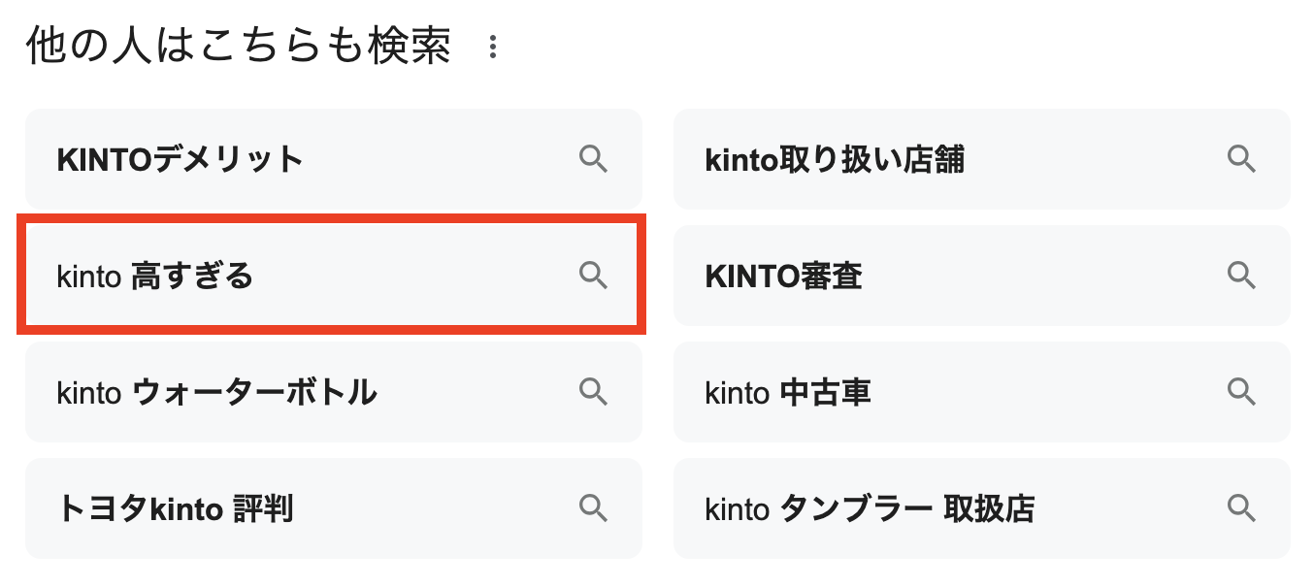
Task: Open the kinto ウォーターボトル suggestion text
Action: coord(216,393)
